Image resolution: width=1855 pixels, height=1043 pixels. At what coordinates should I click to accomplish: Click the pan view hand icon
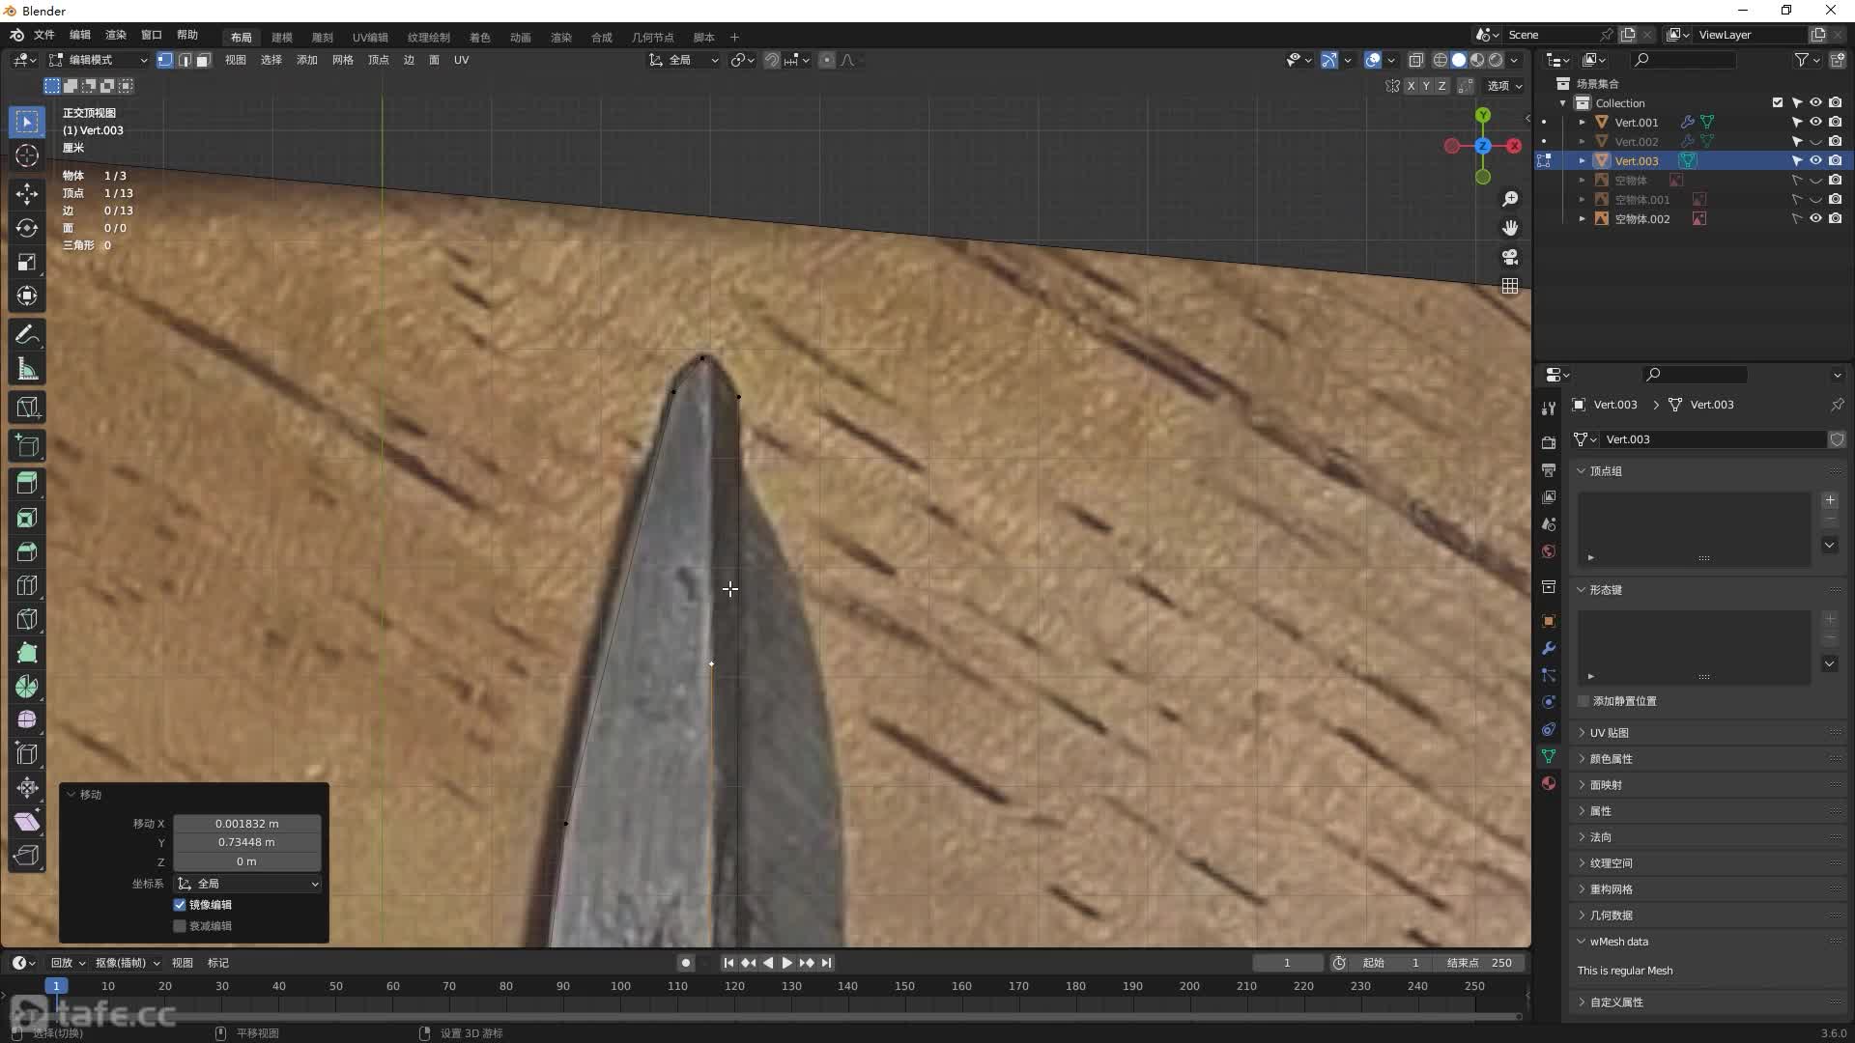(1510, 228)
